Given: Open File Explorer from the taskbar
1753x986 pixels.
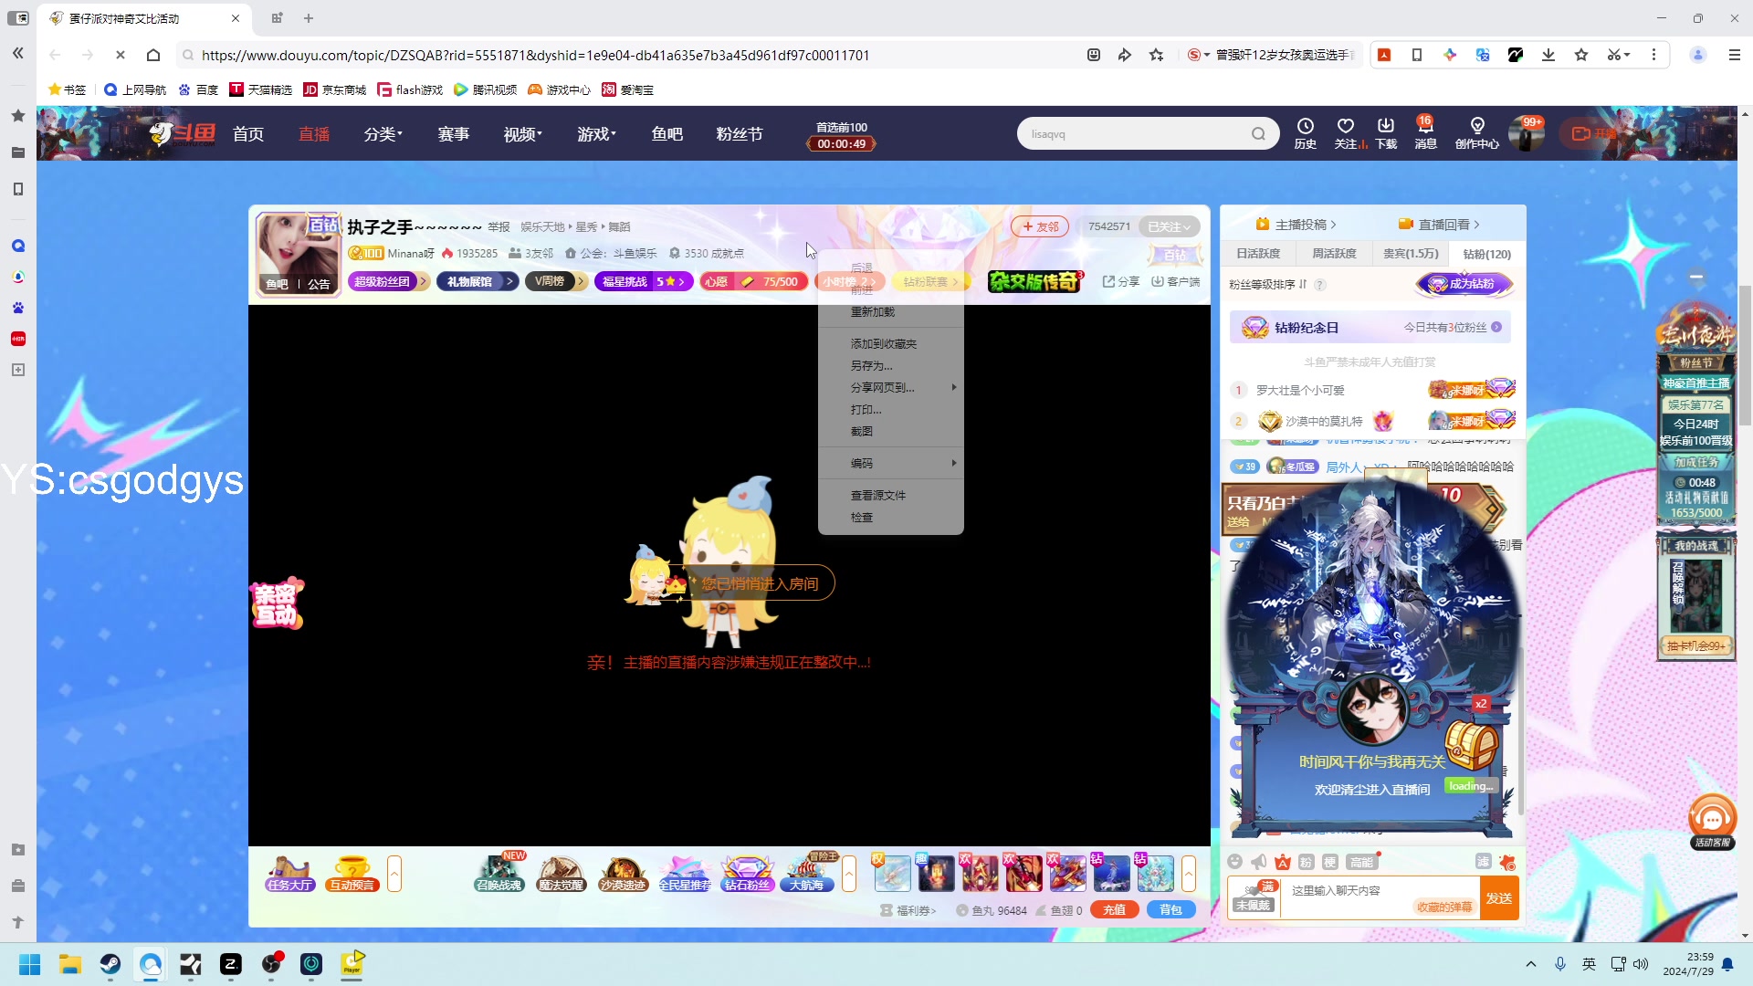Looking at the screenshot, I should [70, 964].
